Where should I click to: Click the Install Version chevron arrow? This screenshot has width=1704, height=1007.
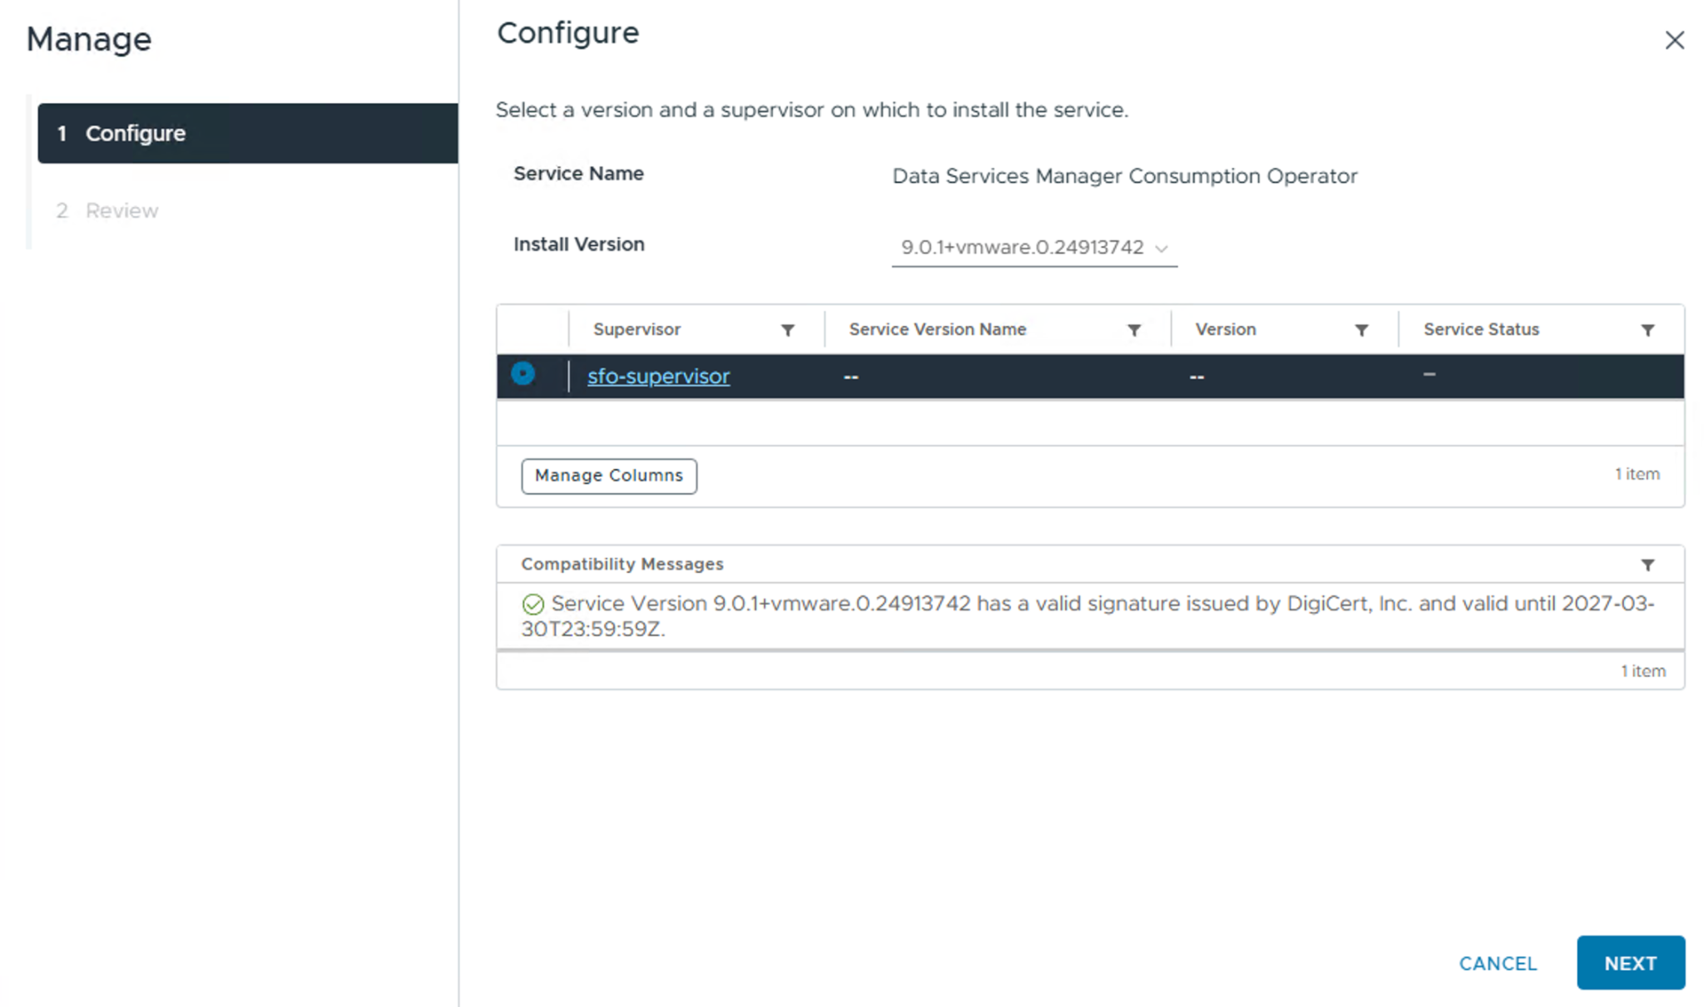tap(1162, 249)
